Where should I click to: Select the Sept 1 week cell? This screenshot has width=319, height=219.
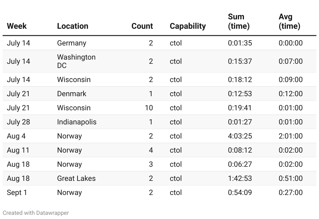(17, 192)
